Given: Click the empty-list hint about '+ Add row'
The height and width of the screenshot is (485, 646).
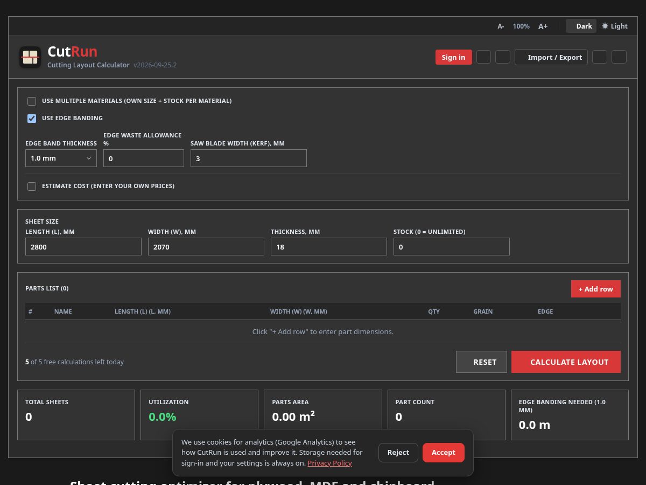Looking at the screenshot, I should pos(323,331).
